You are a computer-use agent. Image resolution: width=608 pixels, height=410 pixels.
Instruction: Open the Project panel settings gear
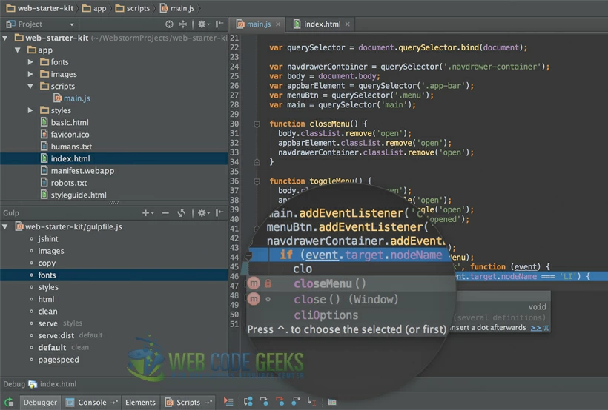pyautogui.click(x=204, y=24)
